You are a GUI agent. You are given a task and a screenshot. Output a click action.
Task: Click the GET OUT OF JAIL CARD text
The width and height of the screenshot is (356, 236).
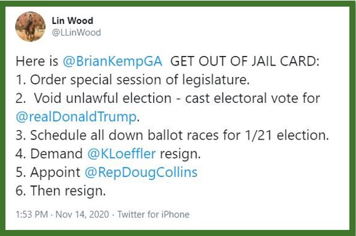(245, 61)
